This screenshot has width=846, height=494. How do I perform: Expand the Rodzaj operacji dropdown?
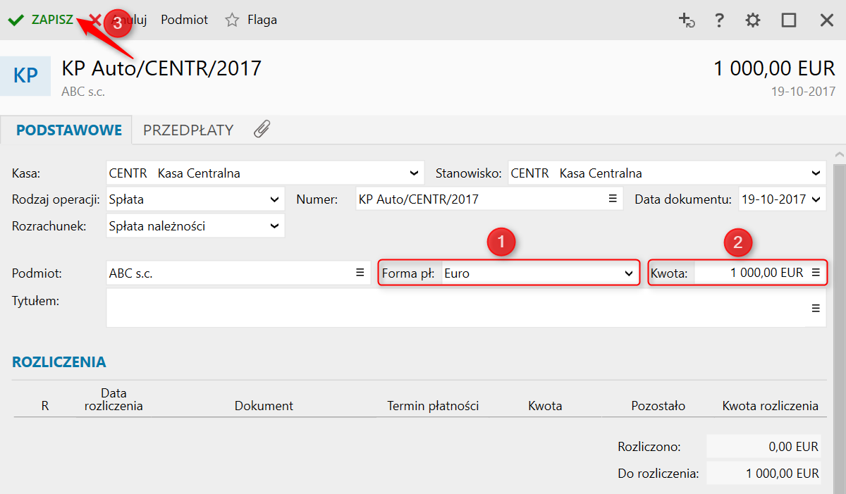point(274,199)
